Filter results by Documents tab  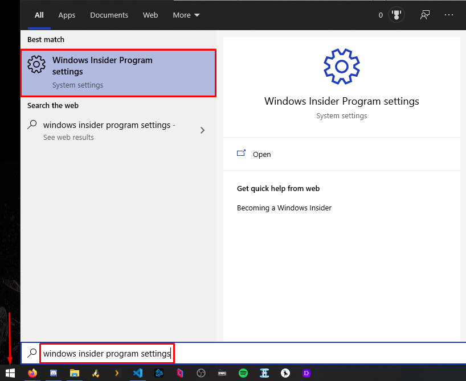(x=109, y=15)
